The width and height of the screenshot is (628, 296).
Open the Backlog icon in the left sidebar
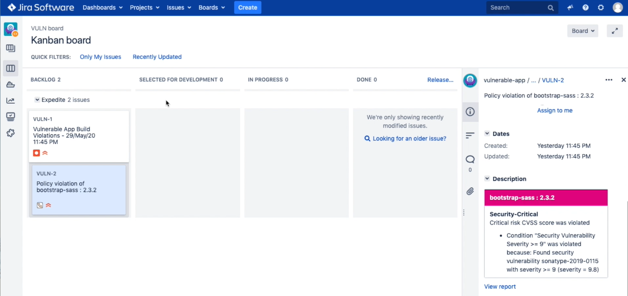coord(11,48)
